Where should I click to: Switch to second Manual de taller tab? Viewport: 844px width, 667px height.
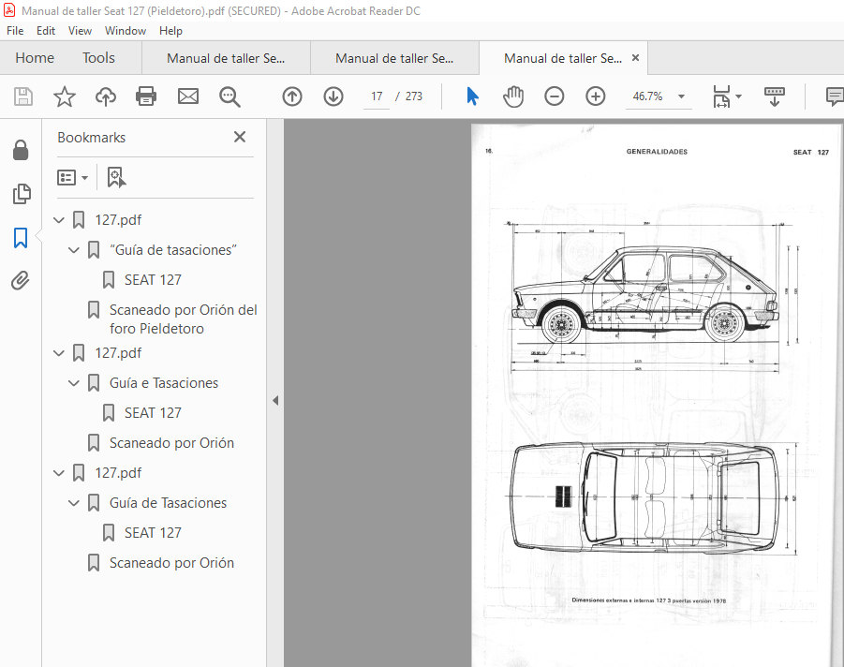[394, 58]
